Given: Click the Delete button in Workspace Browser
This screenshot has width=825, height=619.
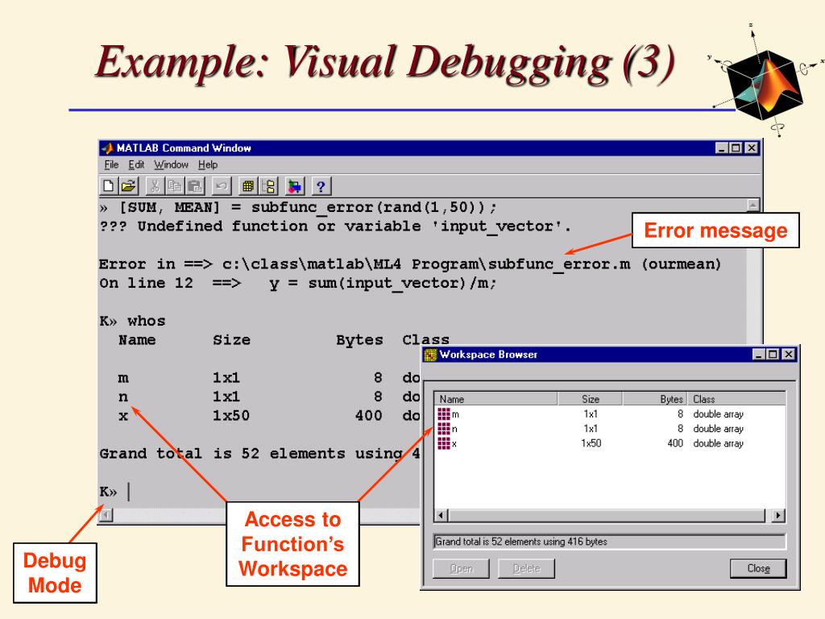Looking at the screenshot, I should pyautogui.click(x=526, y=568).
